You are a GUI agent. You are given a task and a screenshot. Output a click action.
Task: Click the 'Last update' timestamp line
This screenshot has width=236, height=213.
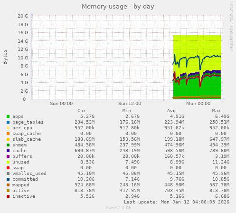(177, 202)
